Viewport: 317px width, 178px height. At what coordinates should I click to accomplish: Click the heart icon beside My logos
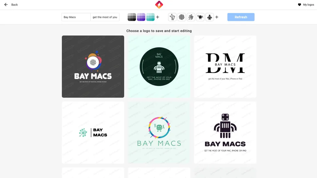point(299,5)
